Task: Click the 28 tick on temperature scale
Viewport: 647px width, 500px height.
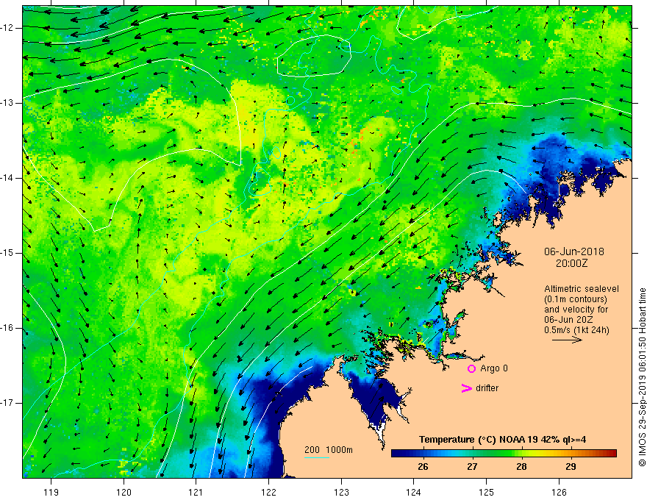Action: tap(521, 467)
